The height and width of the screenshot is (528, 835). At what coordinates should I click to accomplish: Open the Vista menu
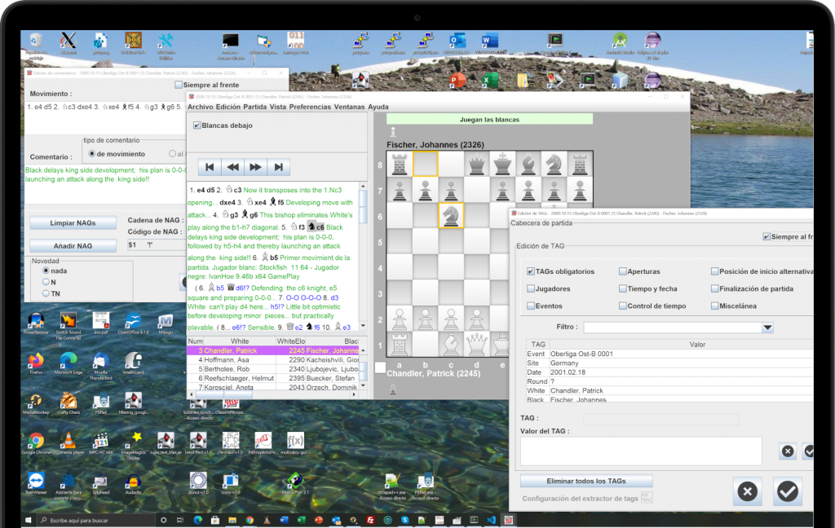(x=278, y=107)
